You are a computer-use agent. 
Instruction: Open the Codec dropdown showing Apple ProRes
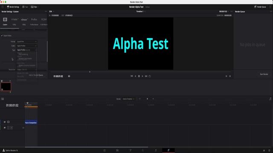[x=26, y=46]
